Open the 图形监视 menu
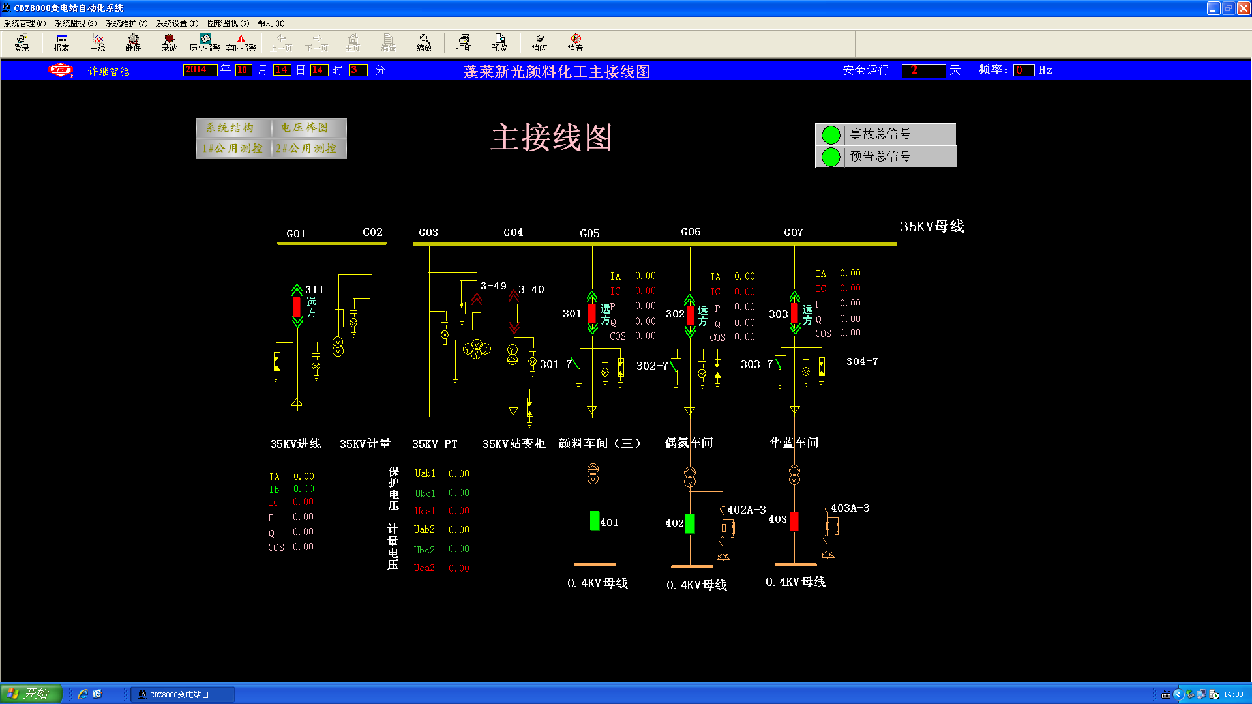The height and width of the screenshot is (704, 1252). point(228,23)
